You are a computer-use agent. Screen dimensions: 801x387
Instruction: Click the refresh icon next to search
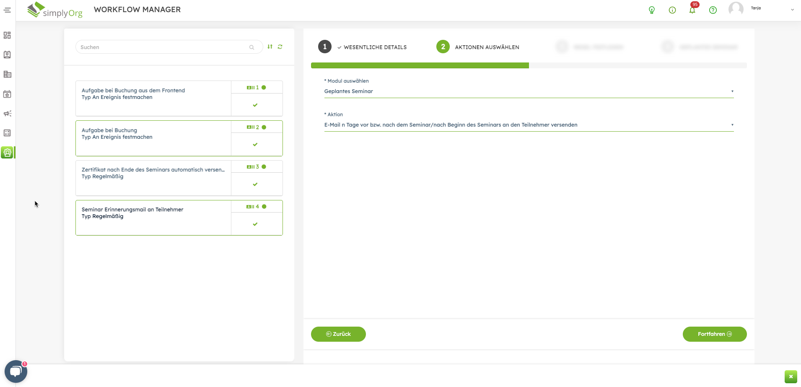click(x=280, y=47)
